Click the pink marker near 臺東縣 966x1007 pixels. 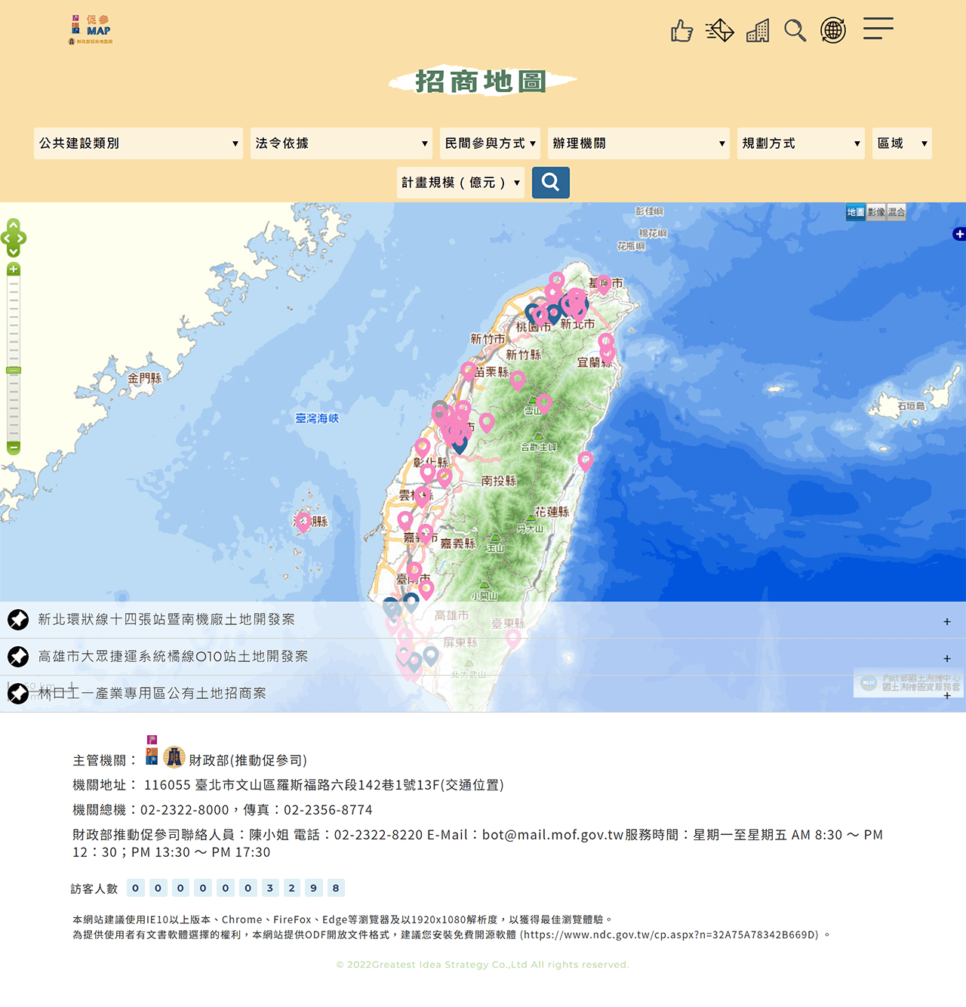513,639
